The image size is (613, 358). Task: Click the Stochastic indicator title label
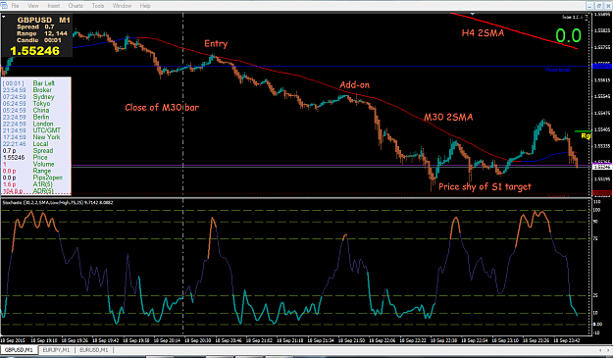pyautogui.click(x=58, y=202)
